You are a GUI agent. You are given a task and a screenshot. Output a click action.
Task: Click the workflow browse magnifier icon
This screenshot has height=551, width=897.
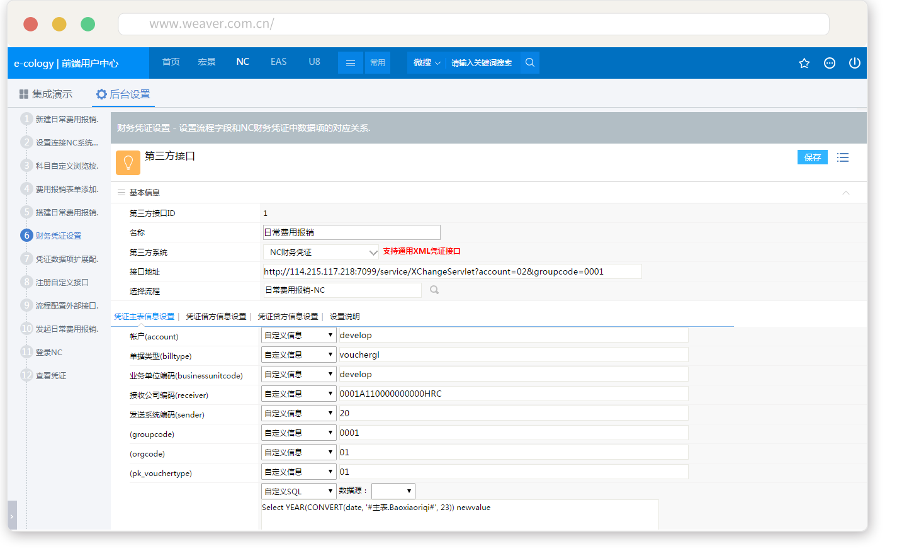point(434,290)
